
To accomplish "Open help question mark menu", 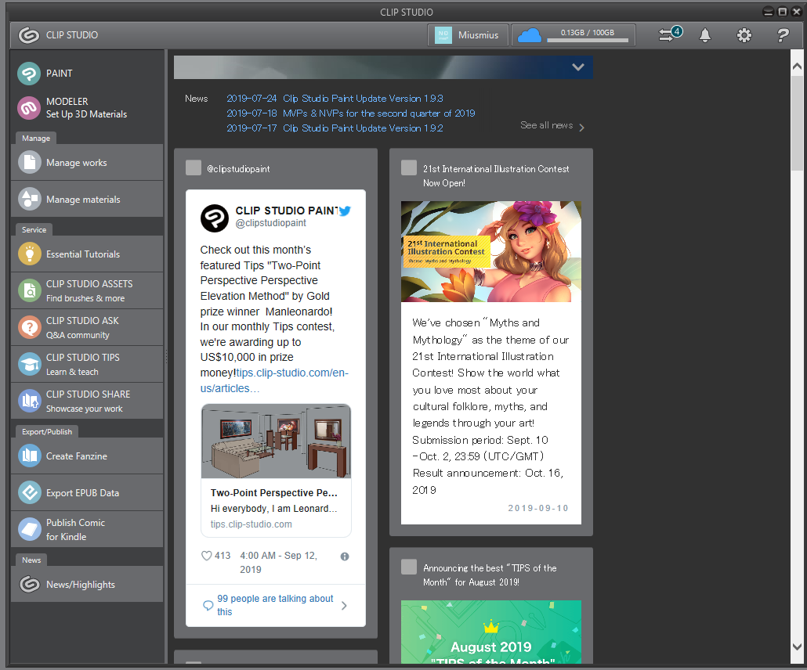I will point(783,35).
